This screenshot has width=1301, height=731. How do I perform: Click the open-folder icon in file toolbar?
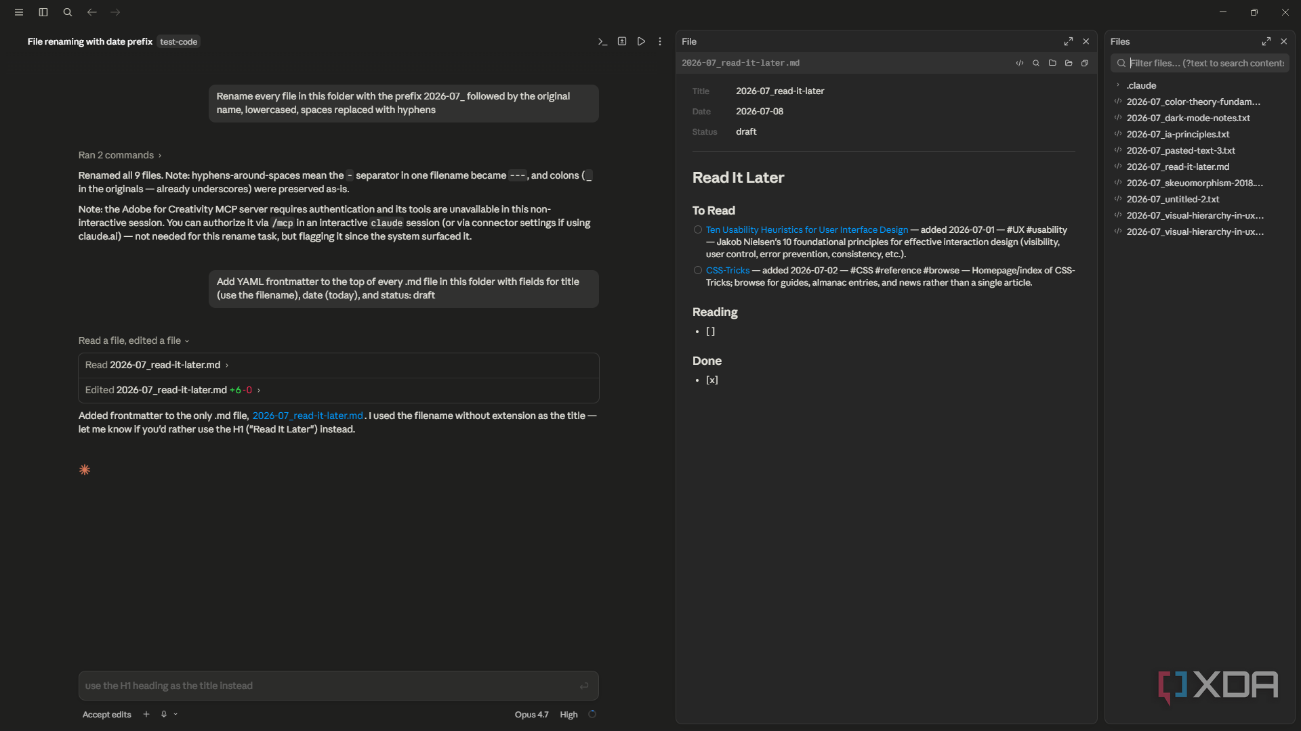click(1069, 63)
